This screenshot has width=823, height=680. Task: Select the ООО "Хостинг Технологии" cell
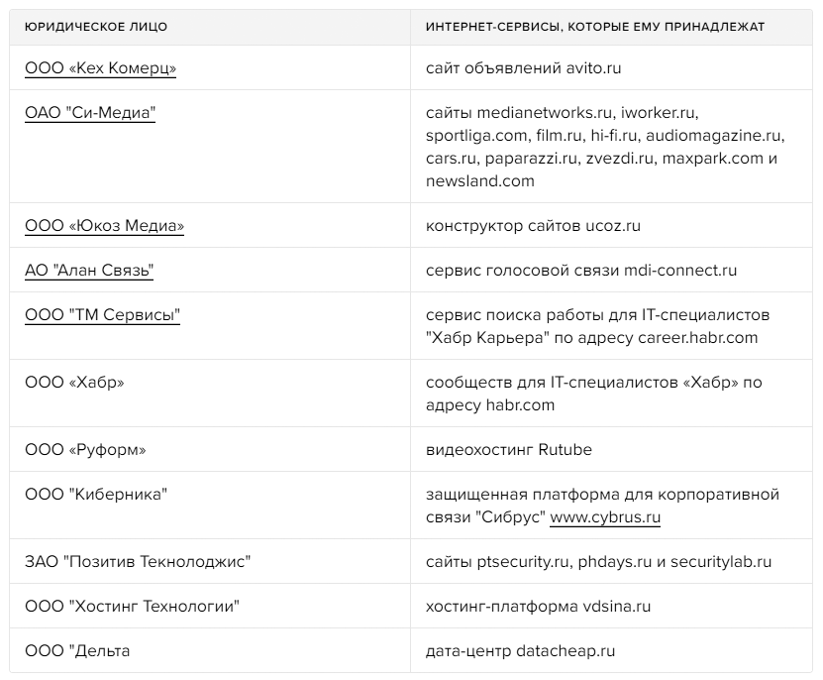point(132,607)
